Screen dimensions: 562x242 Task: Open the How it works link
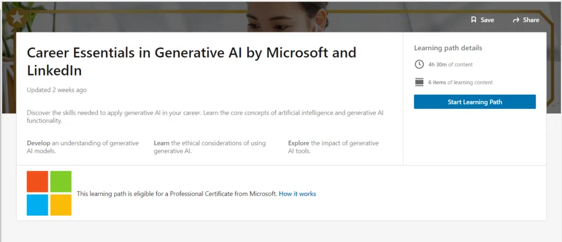(x=297, y=194)
